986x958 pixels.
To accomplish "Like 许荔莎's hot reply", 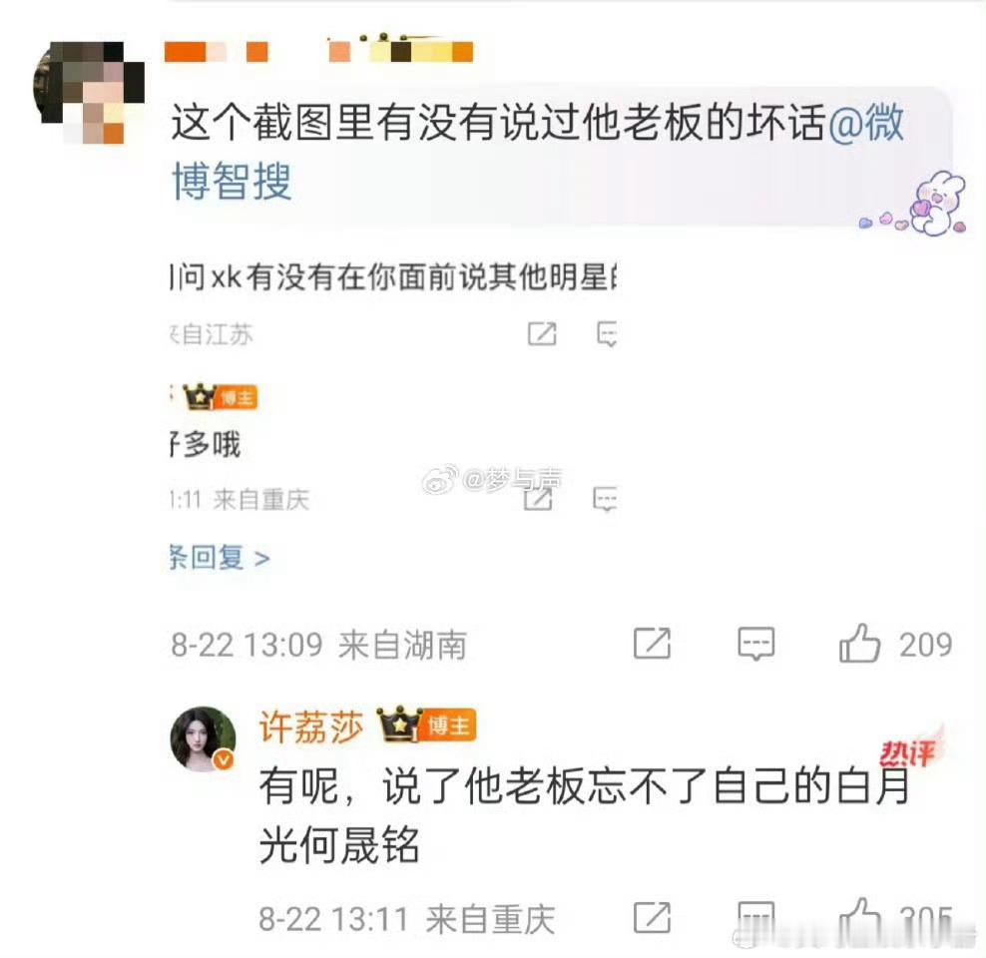I will (895, 918).
